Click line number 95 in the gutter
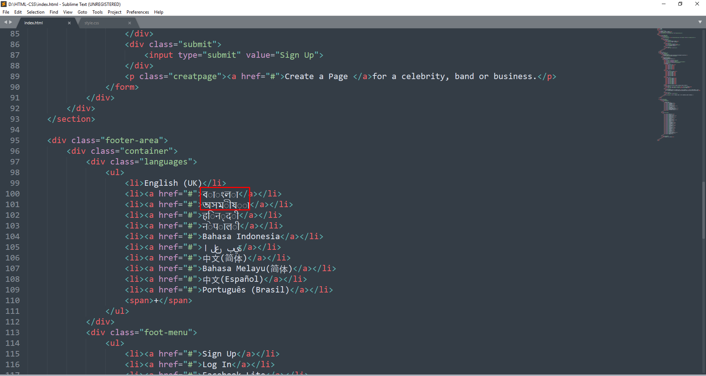706x376 pixels. [x=15, y=141]
